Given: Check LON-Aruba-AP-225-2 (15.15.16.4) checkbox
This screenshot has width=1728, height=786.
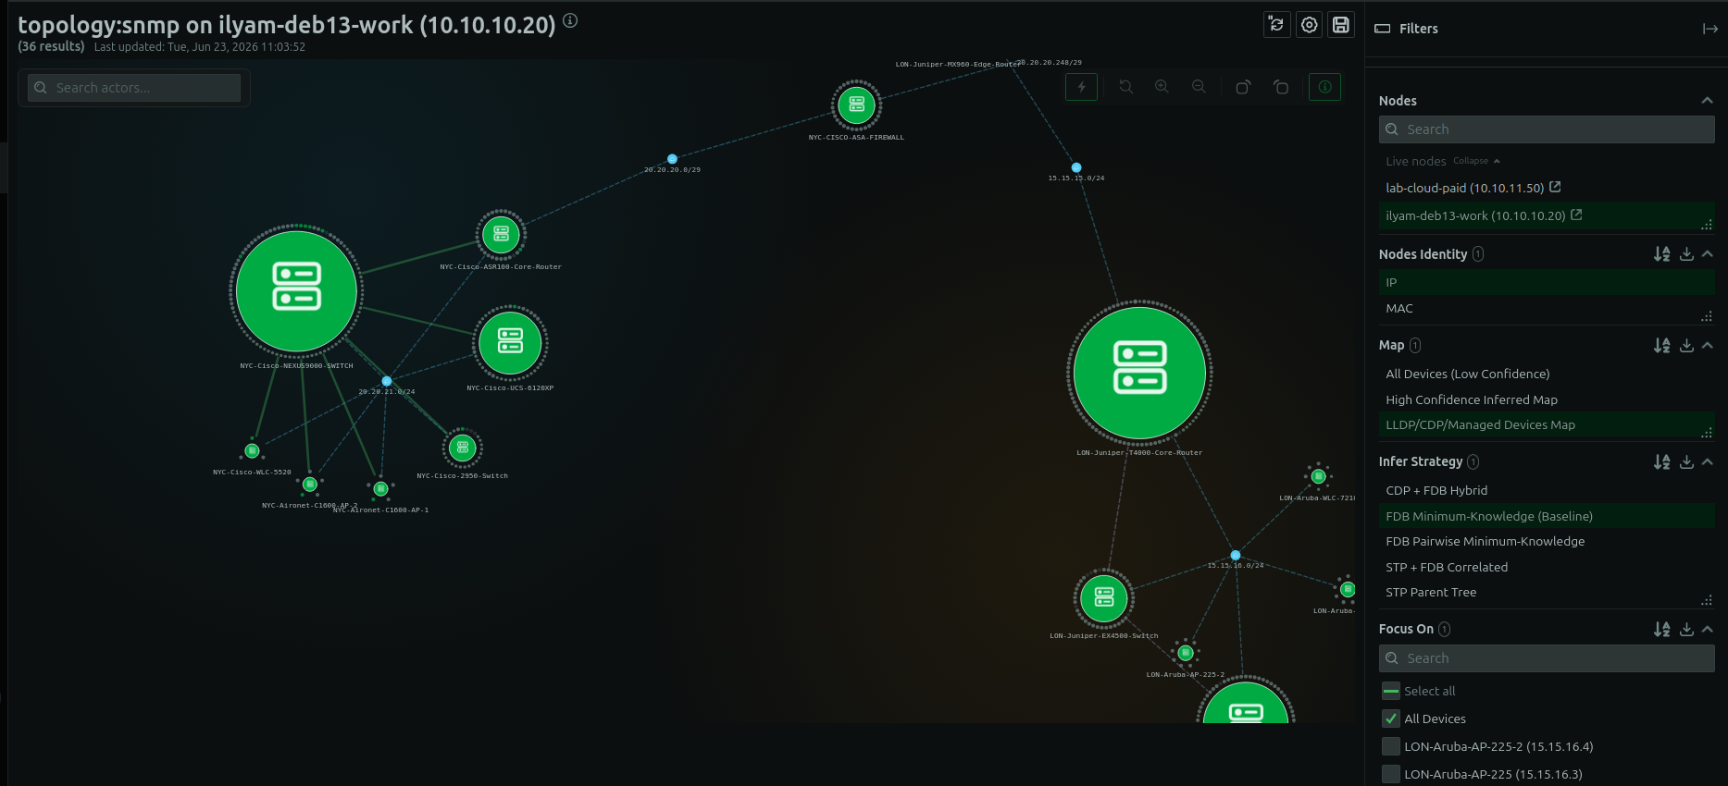Looking at the screenshot, I should coord(1390,746).
